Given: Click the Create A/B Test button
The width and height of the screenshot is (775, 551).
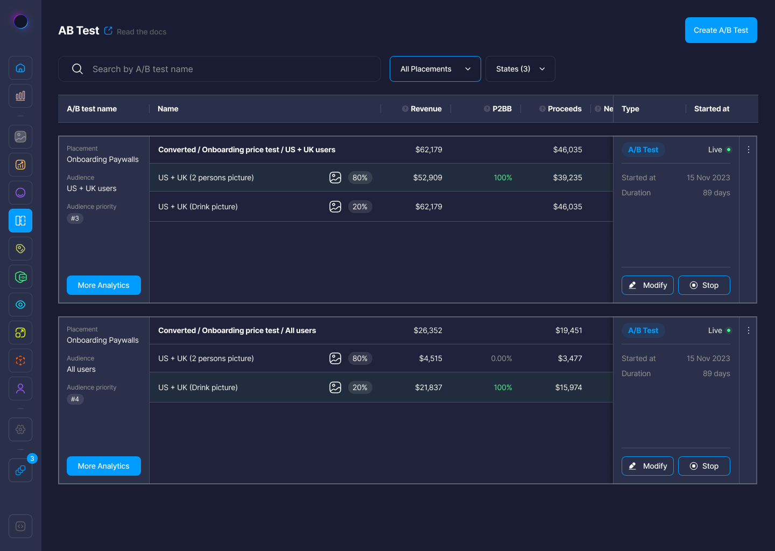Looking at the screenshot, I should (721, 30).
